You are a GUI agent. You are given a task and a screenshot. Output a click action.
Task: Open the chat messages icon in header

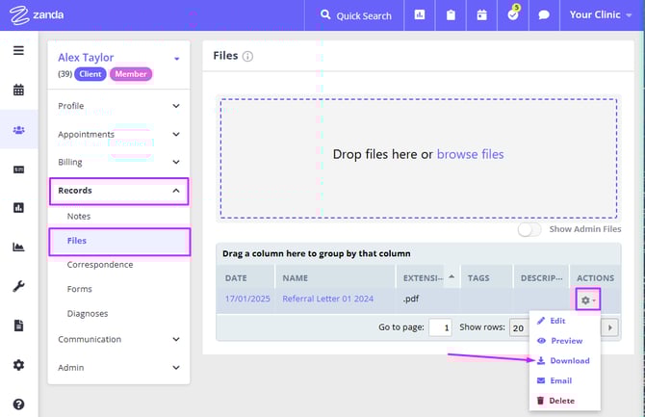544,15
